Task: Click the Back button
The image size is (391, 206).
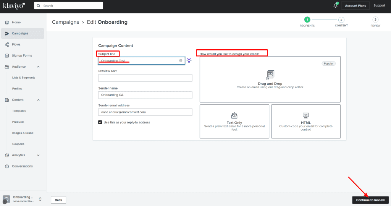Action: tap(58, 200)
